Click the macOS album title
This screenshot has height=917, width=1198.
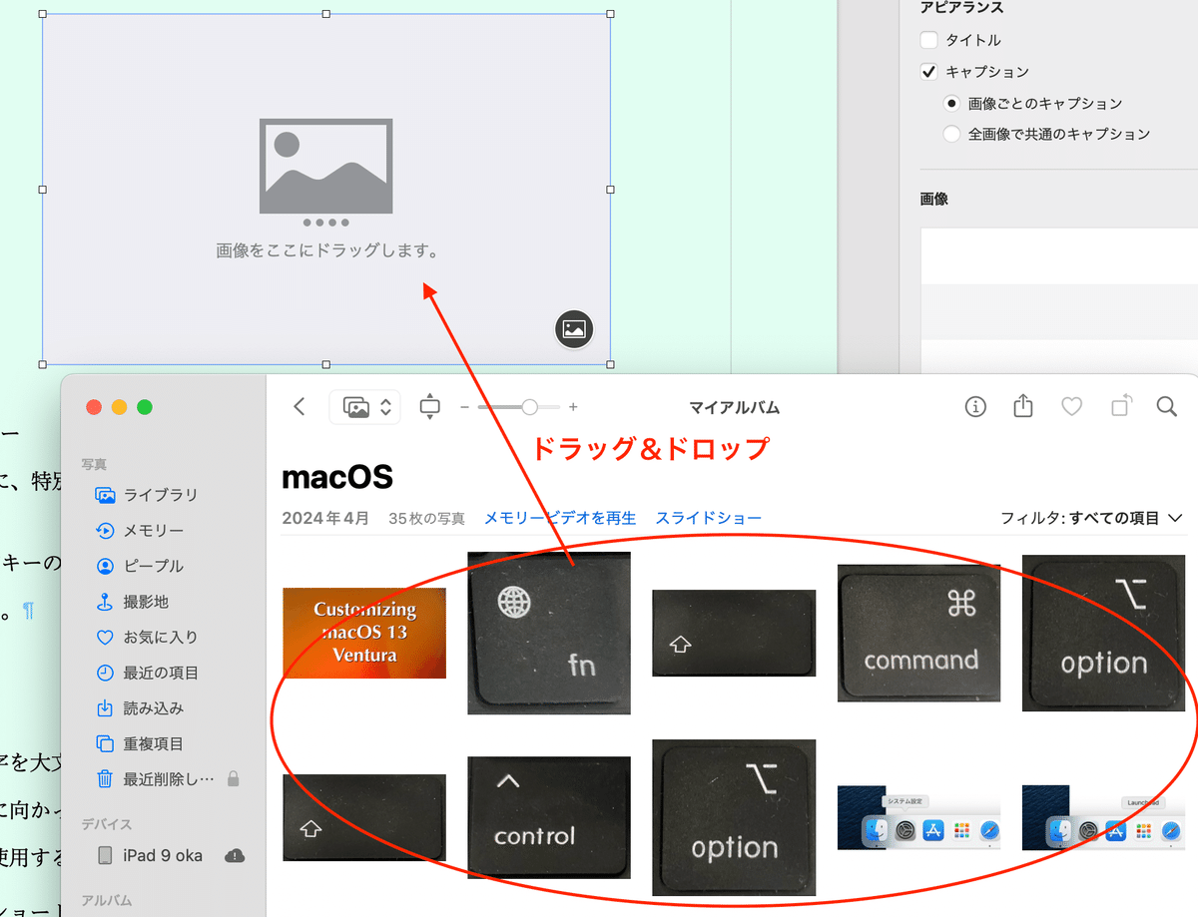[337, 477]
